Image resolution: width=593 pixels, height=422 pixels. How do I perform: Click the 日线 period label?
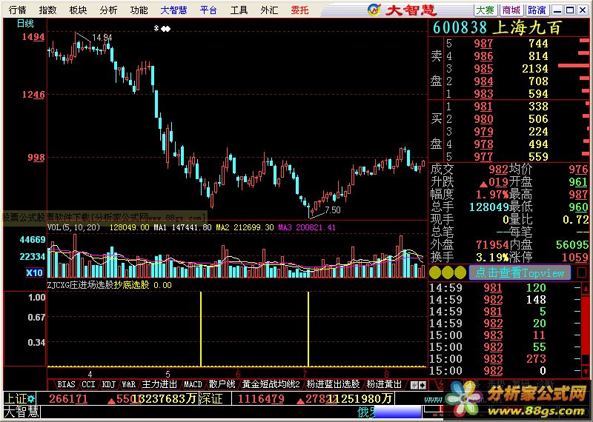coord(26,24)
